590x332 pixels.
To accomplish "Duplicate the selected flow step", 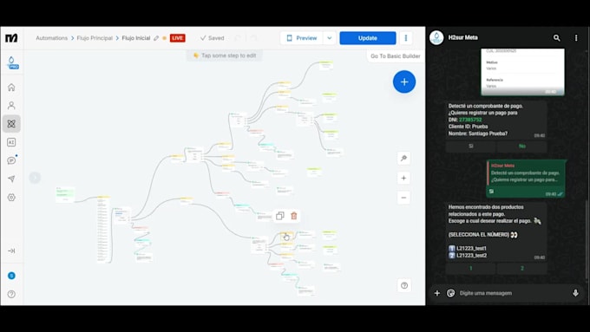I will click(280, 216).
